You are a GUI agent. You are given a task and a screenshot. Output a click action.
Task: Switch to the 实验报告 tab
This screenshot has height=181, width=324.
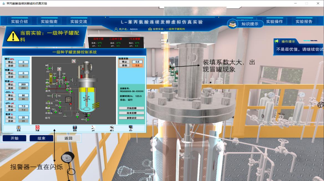point(304,21)
